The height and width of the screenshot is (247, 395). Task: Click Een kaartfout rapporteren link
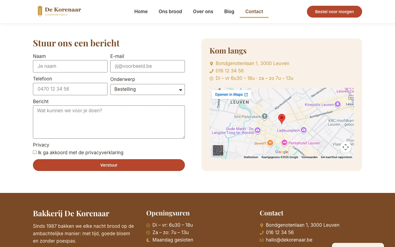pyautogui.click(x=337, y=157)
